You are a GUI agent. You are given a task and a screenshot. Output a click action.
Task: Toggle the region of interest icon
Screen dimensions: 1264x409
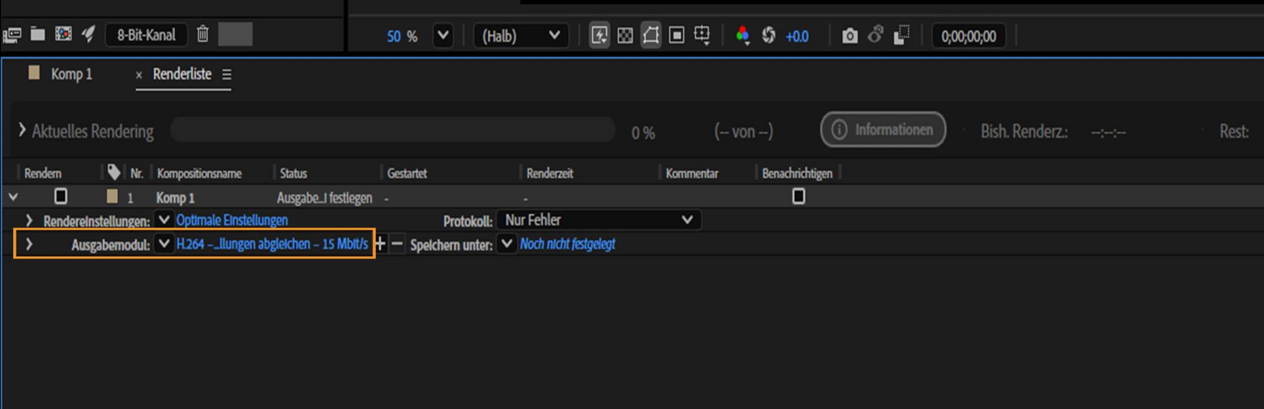676,35
